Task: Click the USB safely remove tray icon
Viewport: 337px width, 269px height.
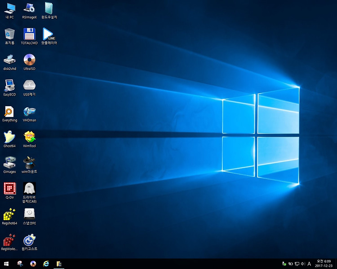Action: [x=284, y=264]
